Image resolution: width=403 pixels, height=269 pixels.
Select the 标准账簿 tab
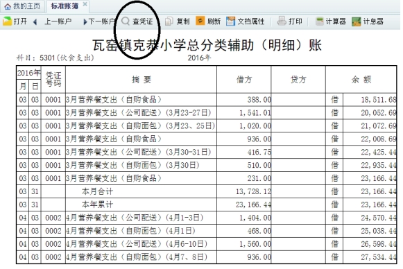[x=65, y=6]
